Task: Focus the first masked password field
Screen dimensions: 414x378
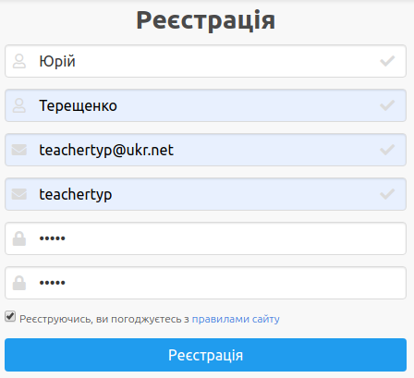Action: coord(205,238)
